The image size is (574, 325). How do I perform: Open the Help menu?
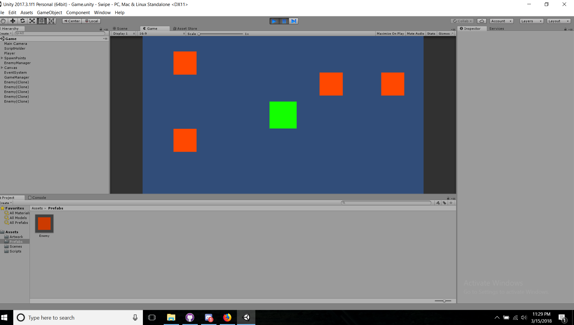tap(120, 13)
